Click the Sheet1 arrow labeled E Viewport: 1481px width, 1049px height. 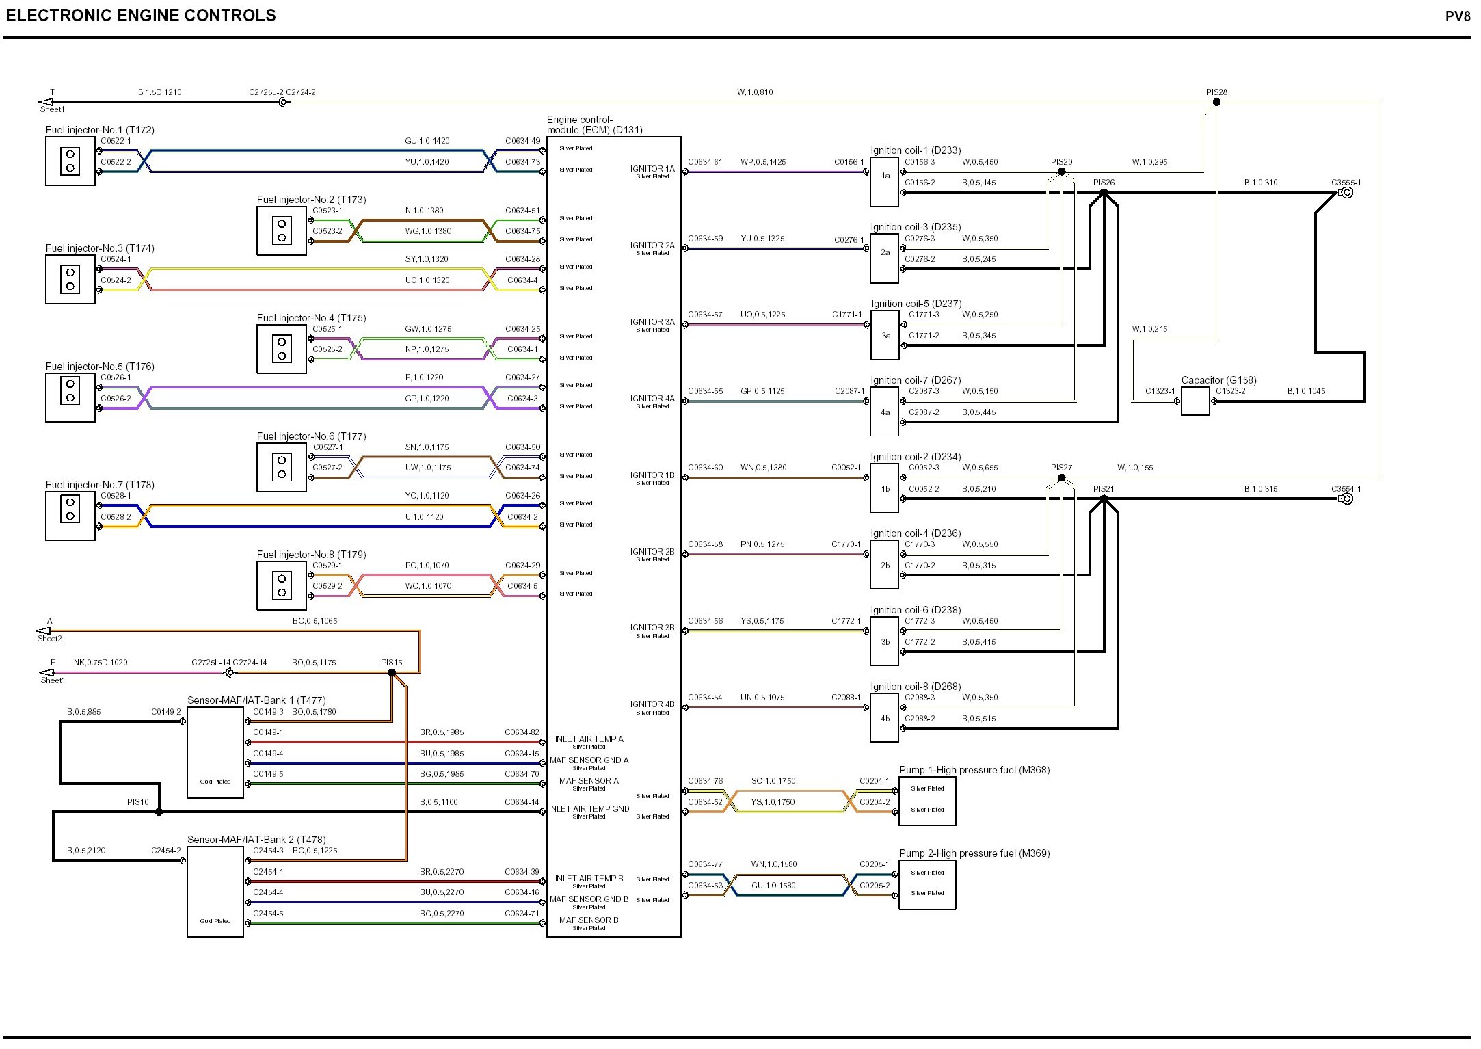pyautogui.click(x=46, y=673)
